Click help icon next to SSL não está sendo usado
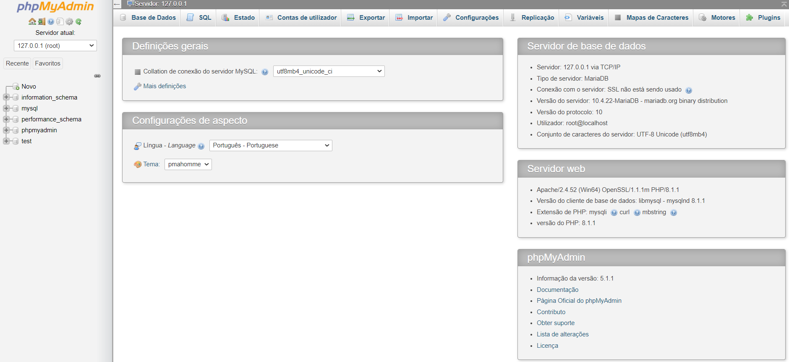 pyautogui.click(x=689, y=90)
